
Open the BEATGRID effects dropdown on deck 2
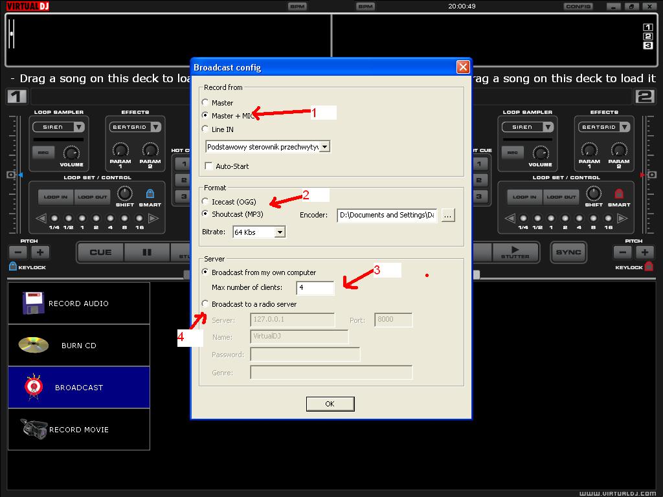click(x=625, y=127)
